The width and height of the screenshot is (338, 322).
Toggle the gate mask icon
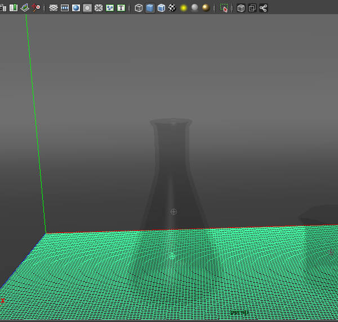pyautogui.click(x=87, y=8)
